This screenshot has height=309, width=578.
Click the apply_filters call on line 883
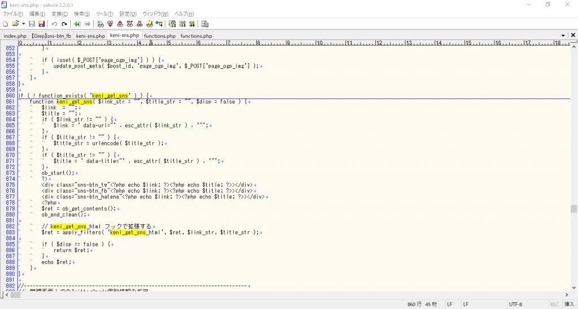point(150,232)
